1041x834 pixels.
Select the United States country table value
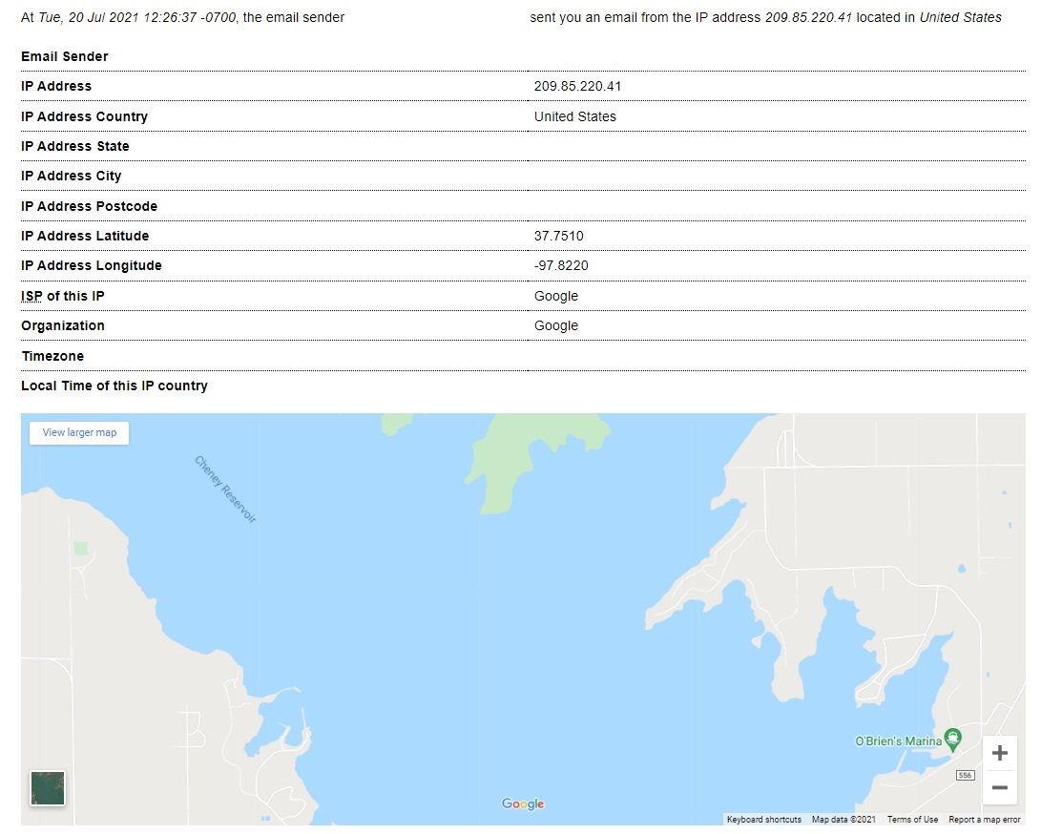tap(575, 116)
